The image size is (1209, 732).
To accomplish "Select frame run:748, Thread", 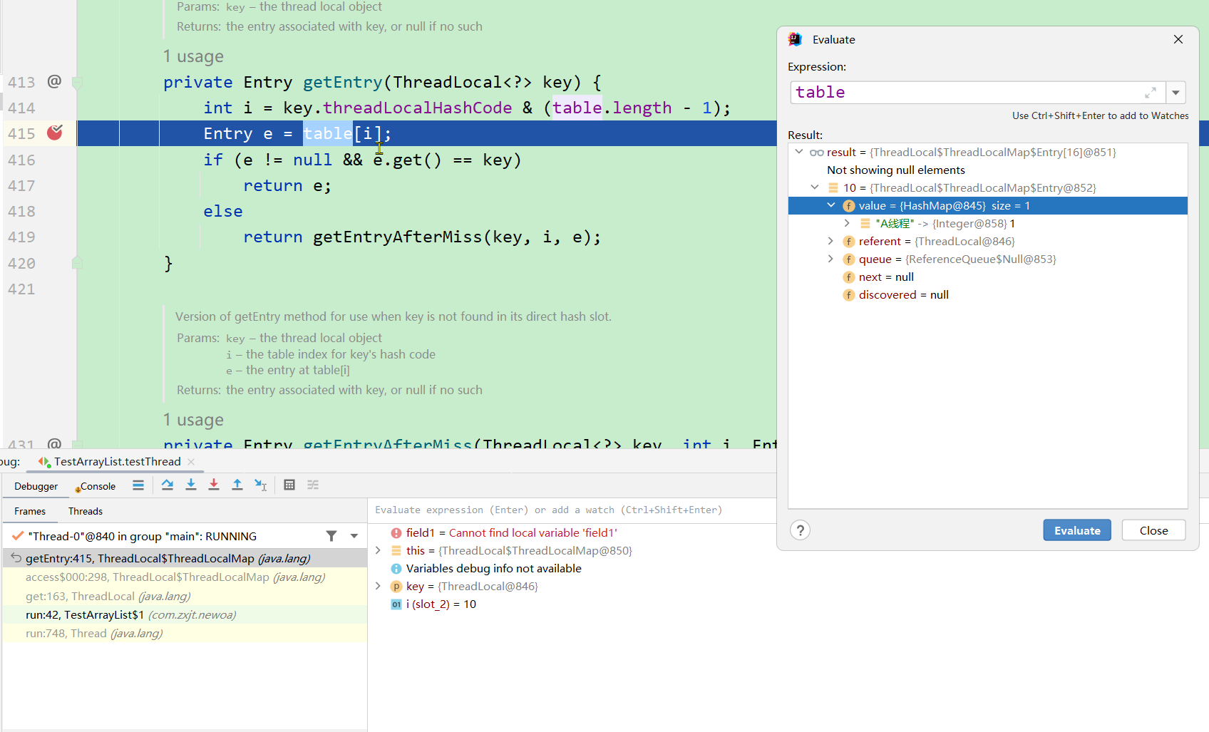I will pos(185,633).
